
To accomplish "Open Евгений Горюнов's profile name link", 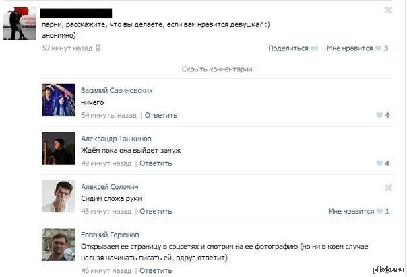I will pos(110,235).
